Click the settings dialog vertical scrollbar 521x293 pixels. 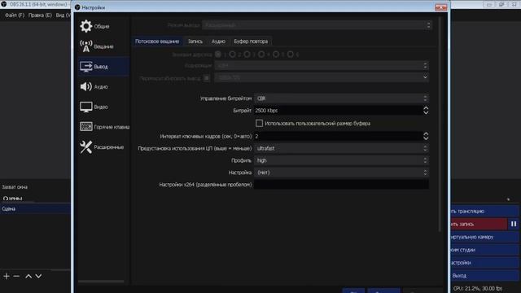[x=440, y=125]
